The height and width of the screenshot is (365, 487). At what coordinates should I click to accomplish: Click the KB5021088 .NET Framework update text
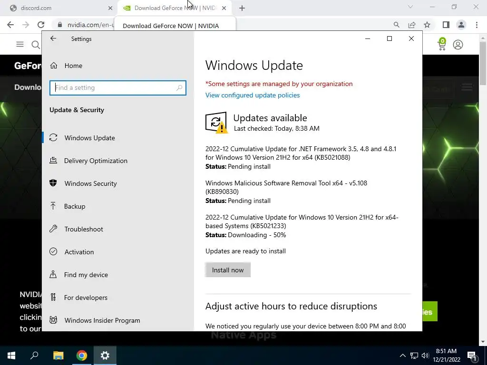pyautogui.click(x=301, y=153)
